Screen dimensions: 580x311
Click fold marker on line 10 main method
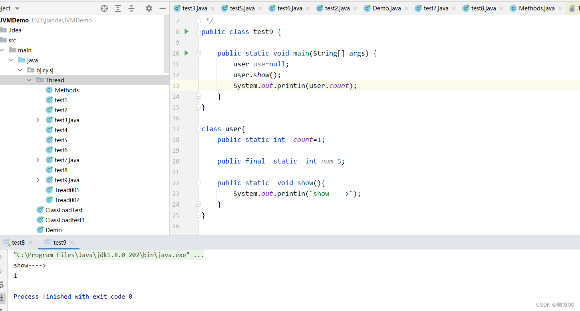click(198, 53)
